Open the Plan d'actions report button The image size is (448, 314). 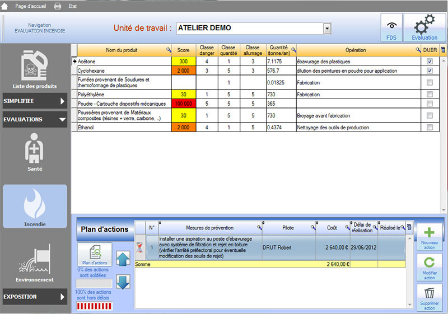(x=95, y=254)
